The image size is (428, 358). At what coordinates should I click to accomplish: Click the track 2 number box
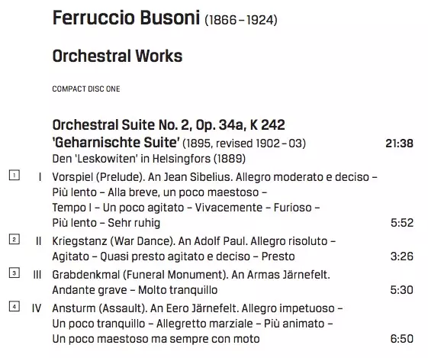14,239
